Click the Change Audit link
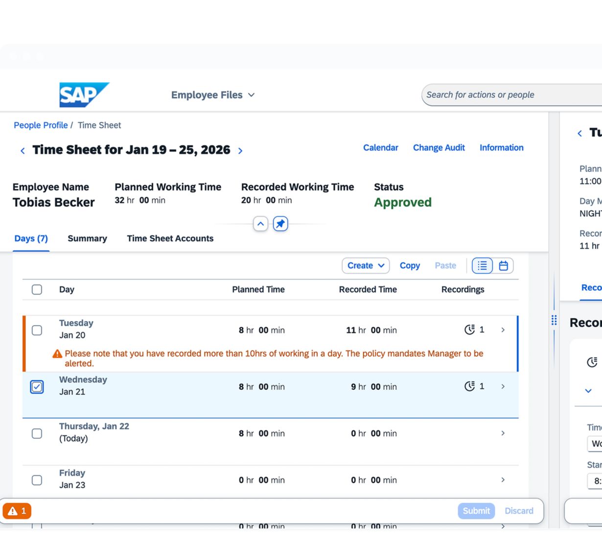602x538 pixels. [x=439, y=148]
